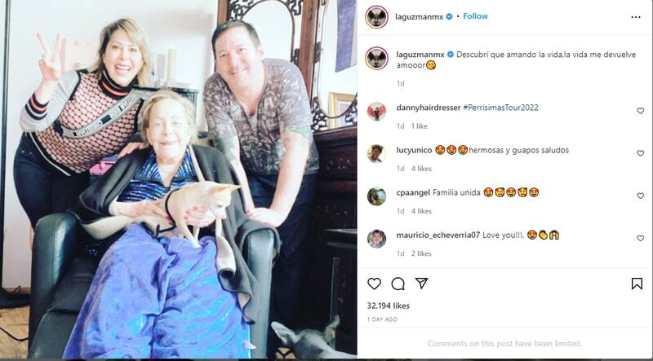Open laguzmanmx avatar beside caption
Image resolution: width=653 pixels, height=361 pixels.
click(x=376, y=58)
